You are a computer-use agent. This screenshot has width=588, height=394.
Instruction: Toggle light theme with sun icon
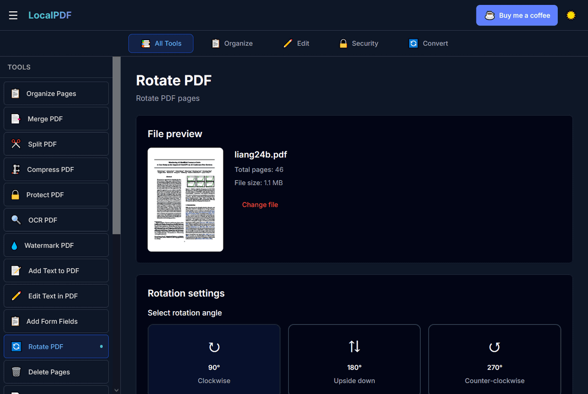click(x=571, y=15)
